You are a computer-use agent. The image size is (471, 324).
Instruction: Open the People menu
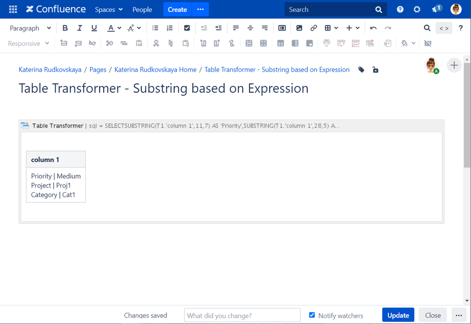click(142, 9)
